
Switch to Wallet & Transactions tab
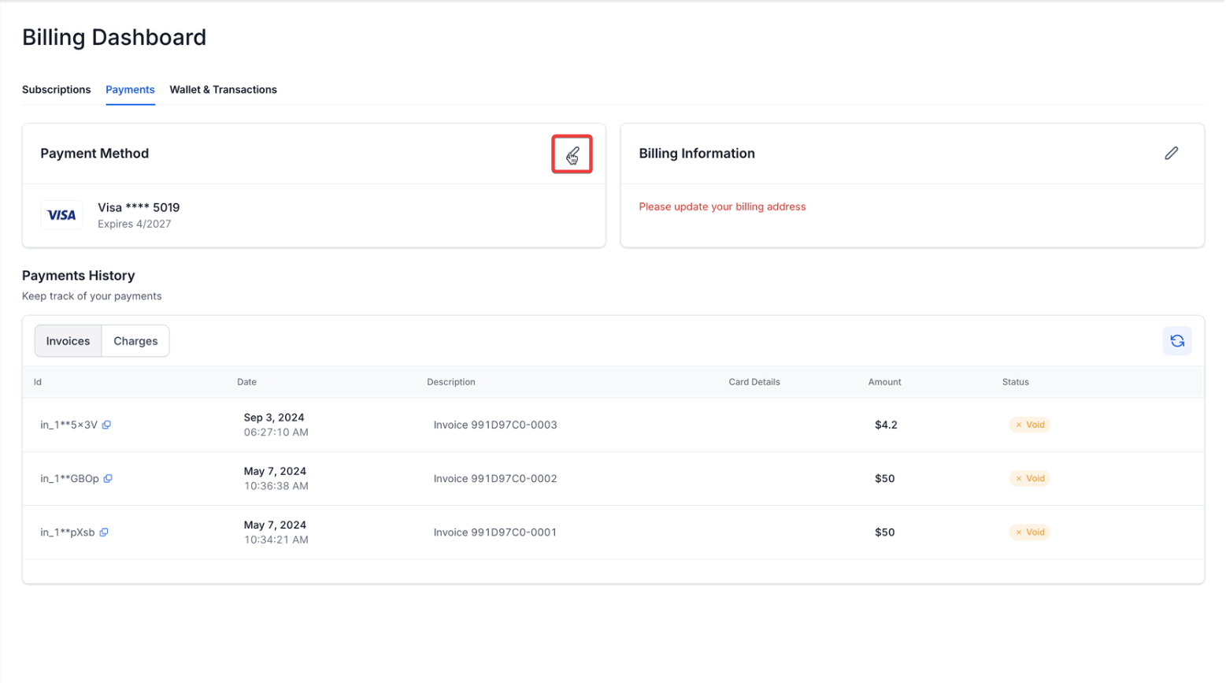click(223, 90)
